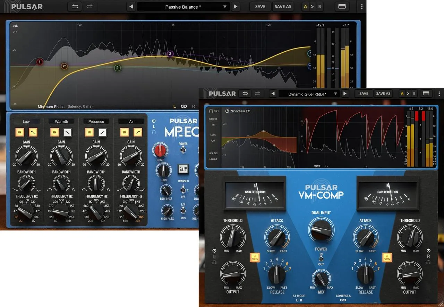Image resolution: width=444 pixels, height=307 pixels.
Task: Click SAVE AS in MP-EQ header
Action: click(283, 7)
